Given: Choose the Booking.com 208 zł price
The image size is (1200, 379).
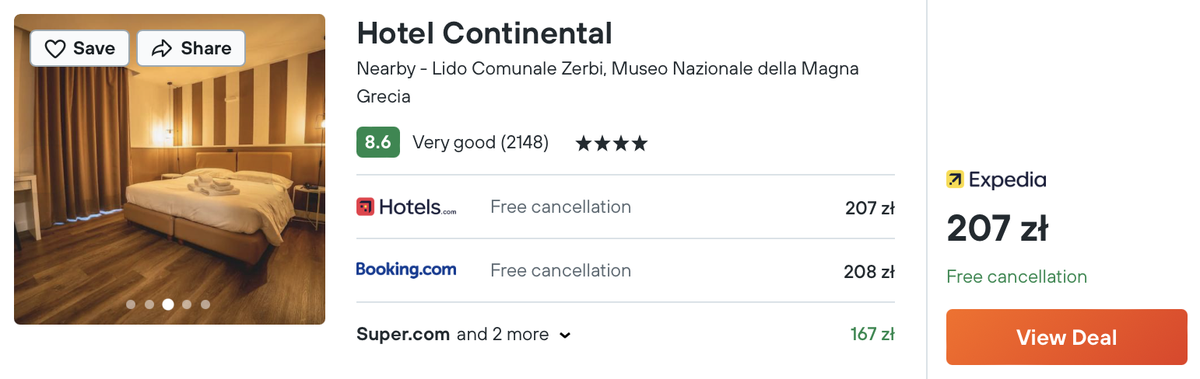Looking at the screenshot, I should point(869,272).
